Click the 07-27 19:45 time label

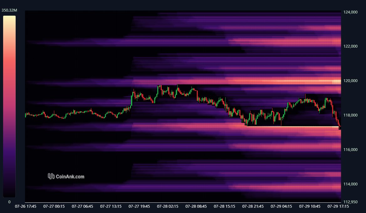click(139, 206)
